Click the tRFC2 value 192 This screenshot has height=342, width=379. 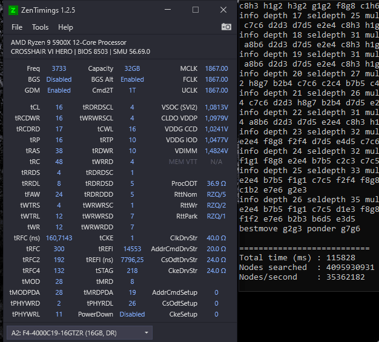(59, 260)
